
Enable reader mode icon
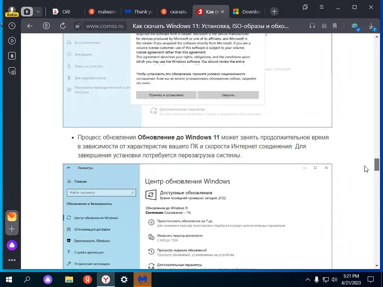point(324,26)
